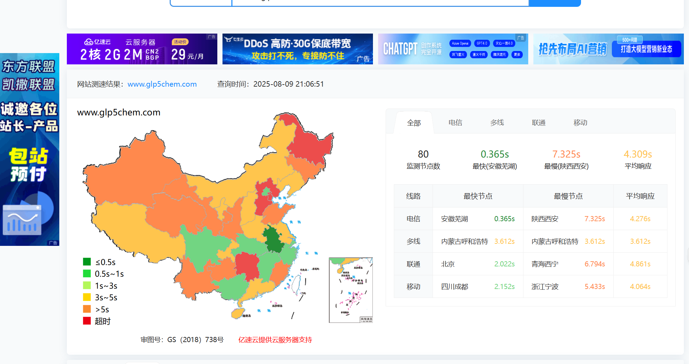The height and width of the screenshot is (364, 689).
Task: Click the 更多 pill in the ChatGPT ad
Action: (517, 54)
